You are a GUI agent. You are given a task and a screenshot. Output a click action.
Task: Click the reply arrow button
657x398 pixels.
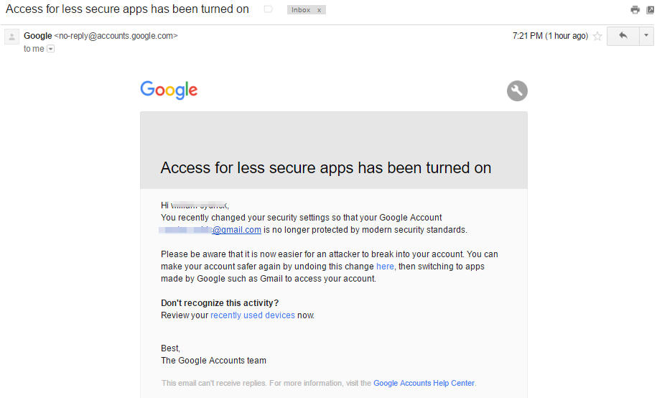623,36
